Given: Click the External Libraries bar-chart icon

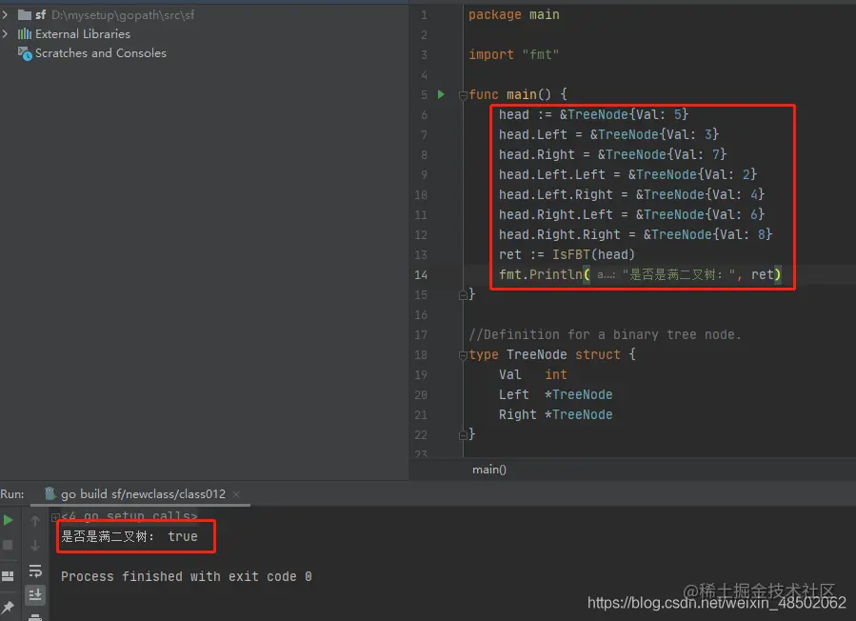Looking at the screenshot, I should tap(25, 34).
